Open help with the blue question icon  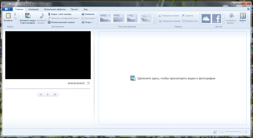[249, 9]
